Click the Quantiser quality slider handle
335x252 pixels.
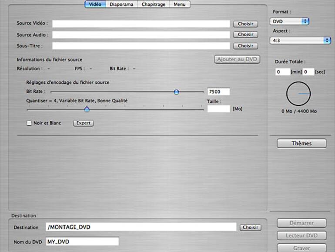(x=87, y=109)
